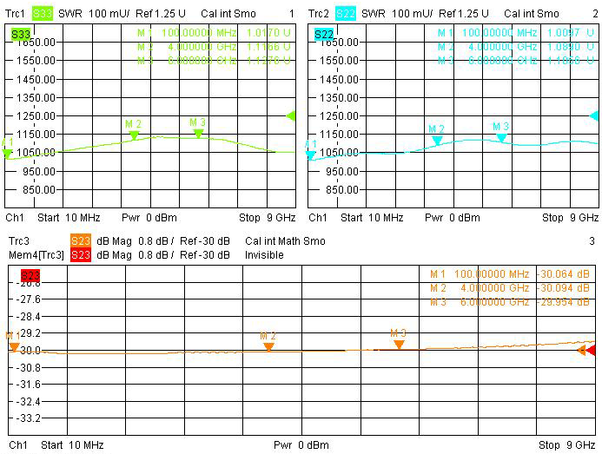Select green marker M3 on the S33 trace
Image resolution: width=602 pixels, height=454 pixels.
tap(198, 133)
